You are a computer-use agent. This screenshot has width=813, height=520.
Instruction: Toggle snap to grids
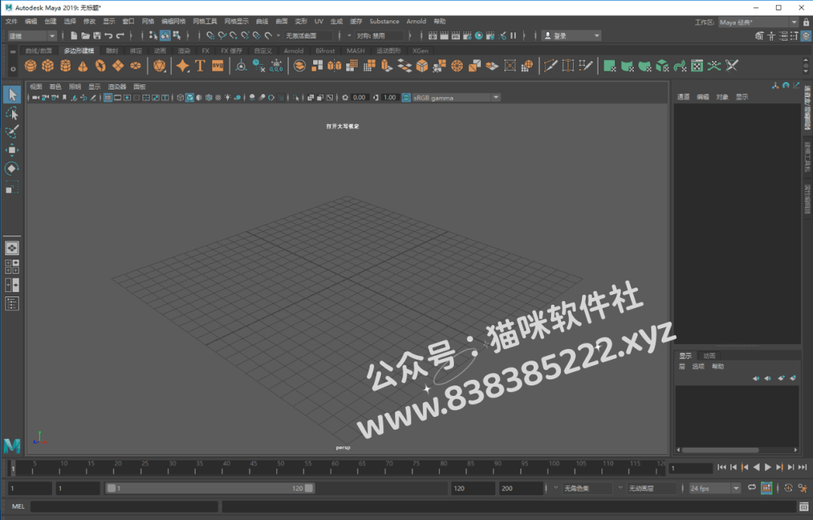(x=210, y=35)
